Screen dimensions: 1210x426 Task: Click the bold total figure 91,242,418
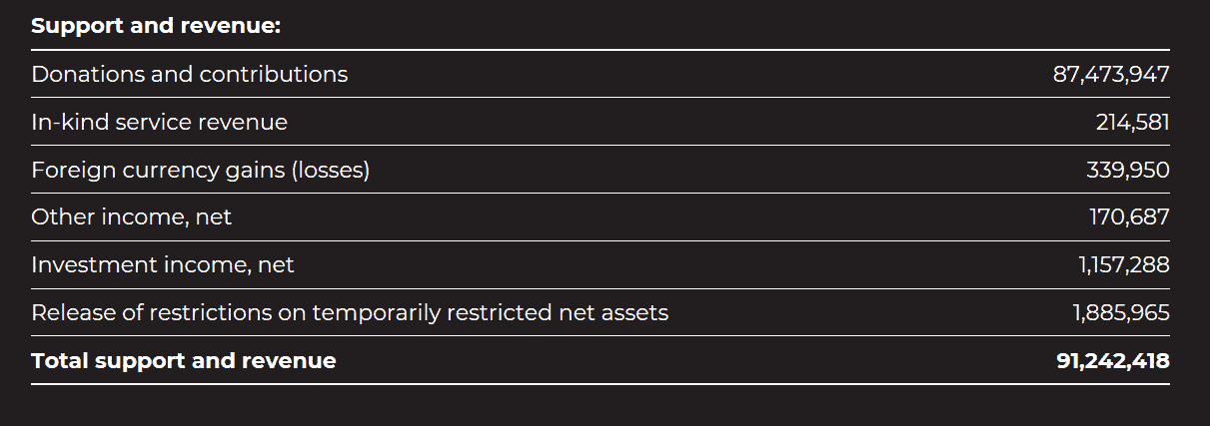pyautogui.click(x=1112, y=361)
